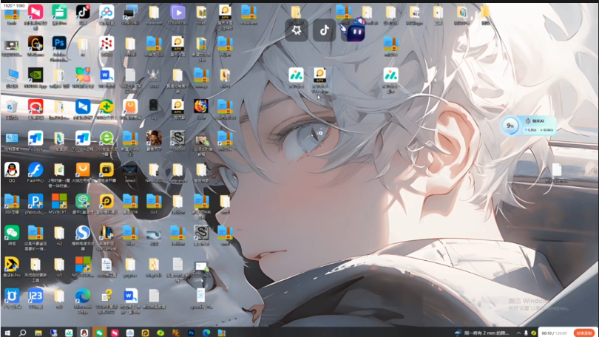This screenshot has height=337, width=599.
Task: Open the Recycle Bin
Action: [11, 107]
